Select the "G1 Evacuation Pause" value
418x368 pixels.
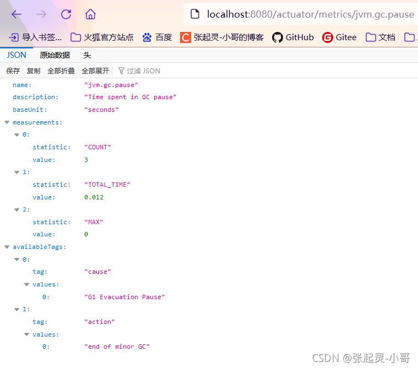(124, 297)
